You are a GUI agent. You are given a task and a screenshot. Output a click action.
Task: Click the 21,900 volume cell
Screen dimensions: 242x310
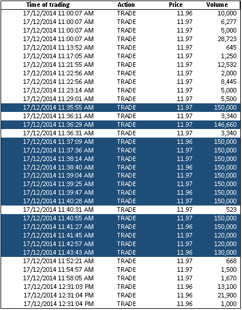click(227, 295)
